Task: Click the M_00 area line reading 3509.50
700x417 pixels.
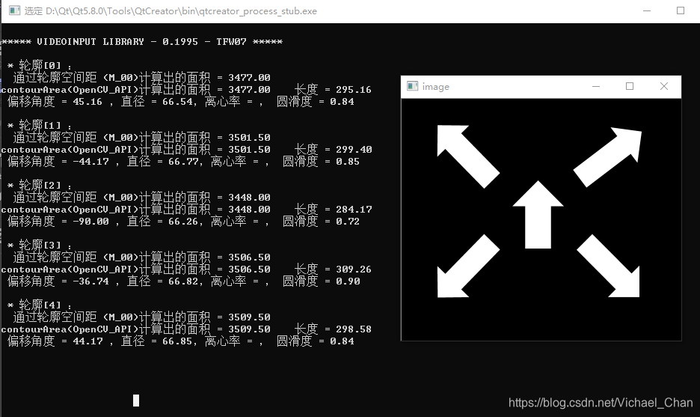Action: (x=141, y=317)
